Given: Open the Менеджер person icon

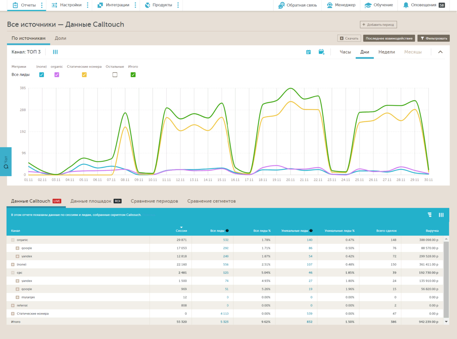Looking at the screenshot, I should [329, 5].
